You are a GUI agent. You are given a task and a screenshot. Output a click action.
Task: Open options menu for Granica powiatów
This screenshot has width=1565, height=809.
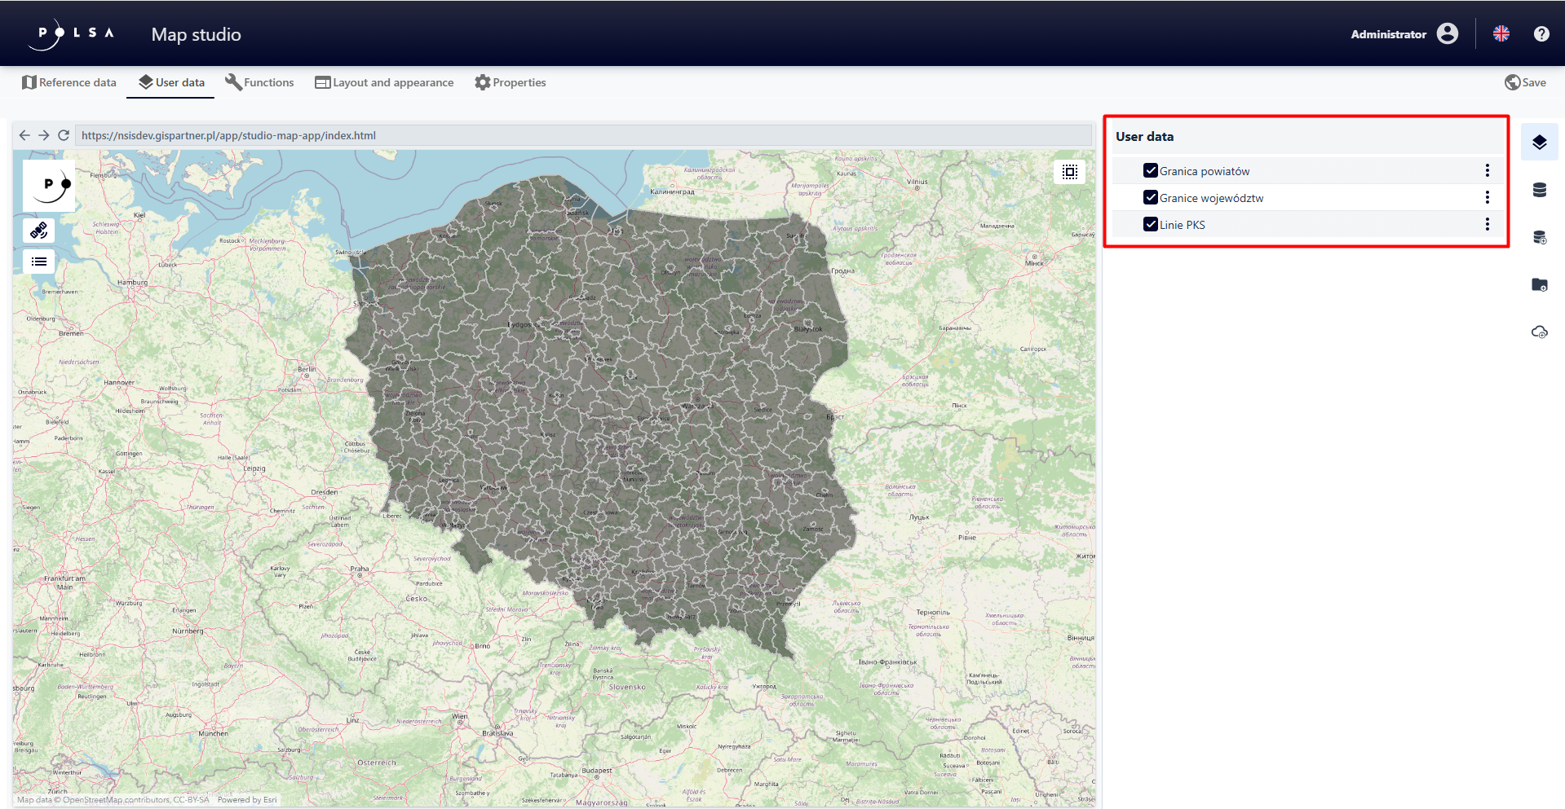tap(1487, 170)
